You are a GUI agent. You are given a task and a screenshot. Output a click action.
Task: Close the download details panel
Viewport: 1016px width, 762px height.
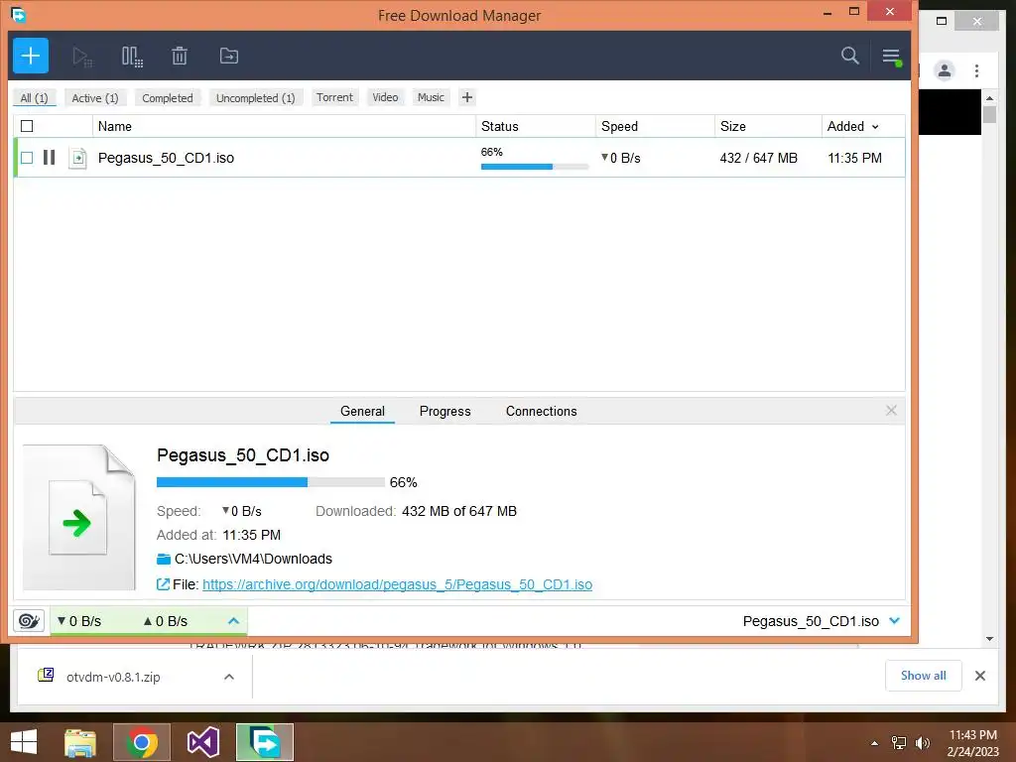pos(891,410)
